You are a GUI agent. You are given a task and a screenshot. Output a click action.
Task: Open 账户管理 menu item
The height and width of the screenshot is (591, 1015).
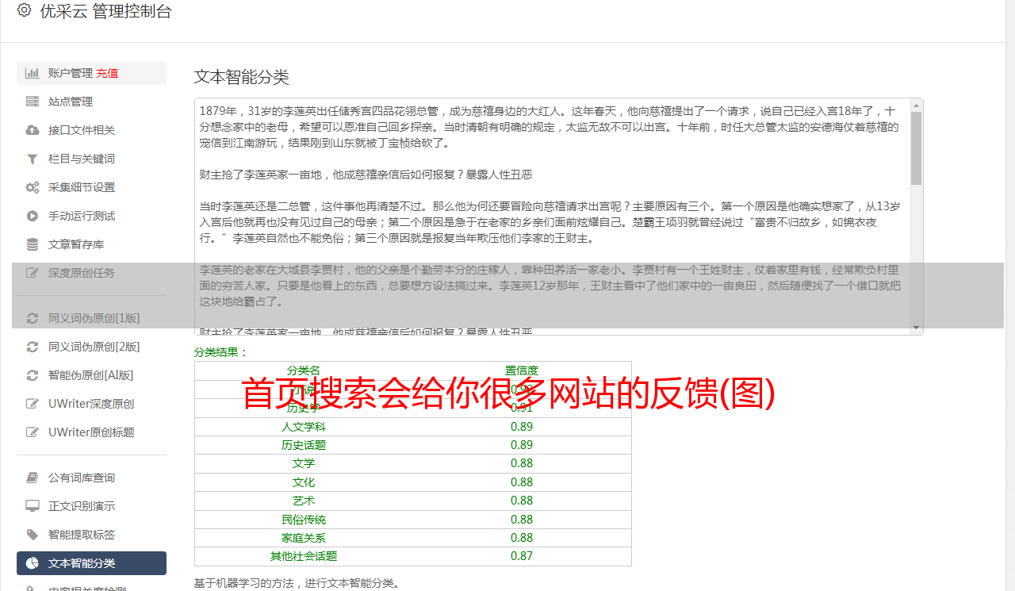91,73
